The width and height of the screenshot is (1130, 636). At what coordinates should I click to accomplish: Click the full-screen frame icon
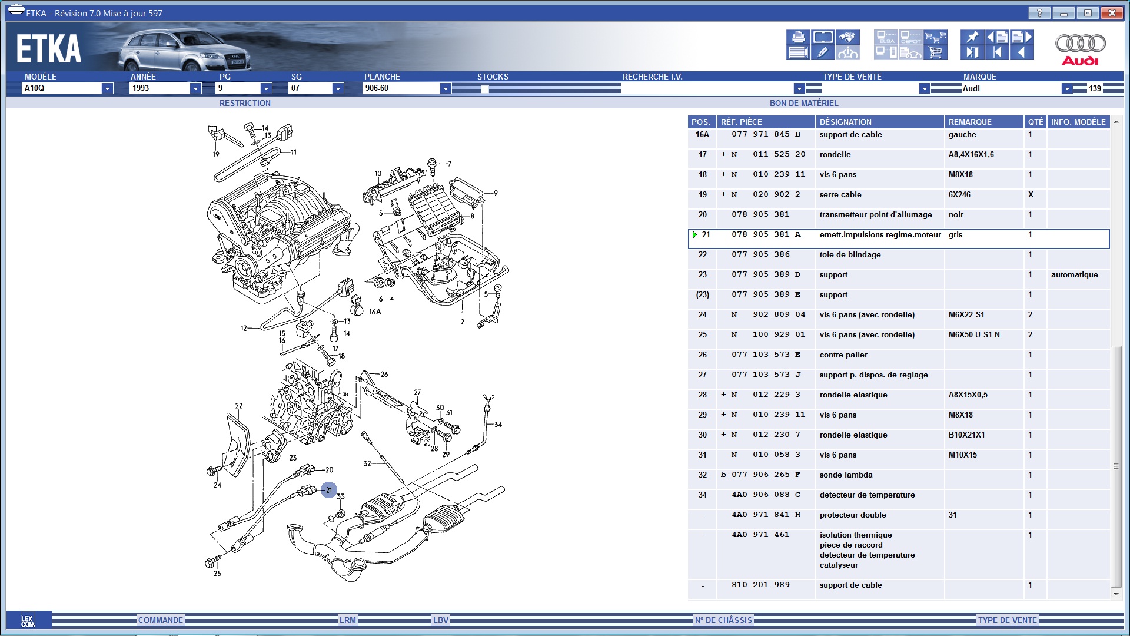(x=823, y=37)
